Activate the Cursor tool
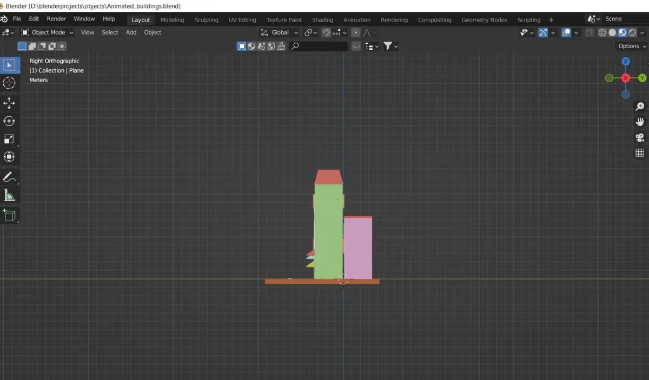 (9, 83)
